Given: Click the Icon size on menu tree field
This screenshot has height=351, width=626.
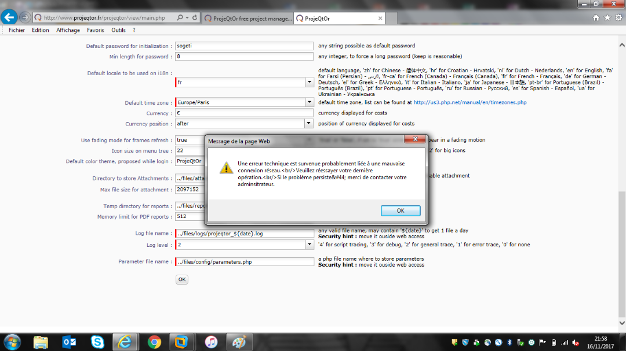Looking at the screenshot, I should 190,150.
